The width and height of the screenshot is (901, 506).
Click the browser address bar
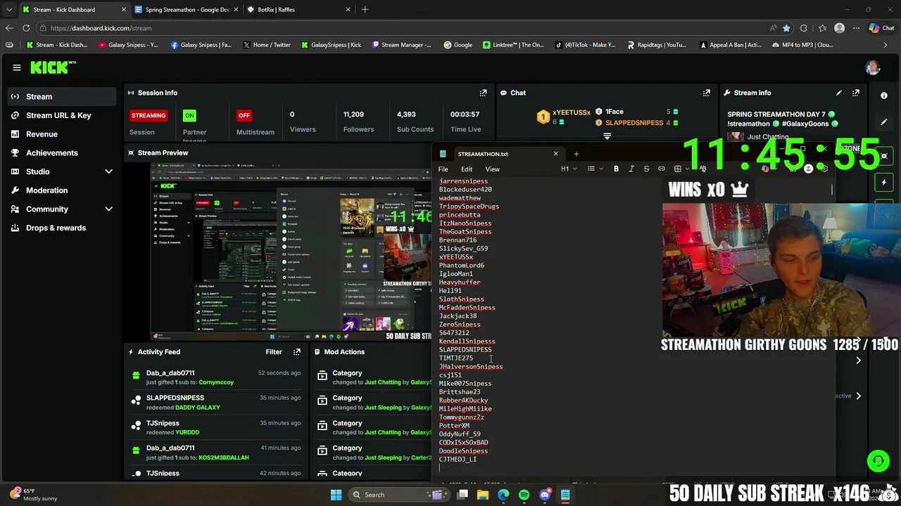click(x=401, y=28)
